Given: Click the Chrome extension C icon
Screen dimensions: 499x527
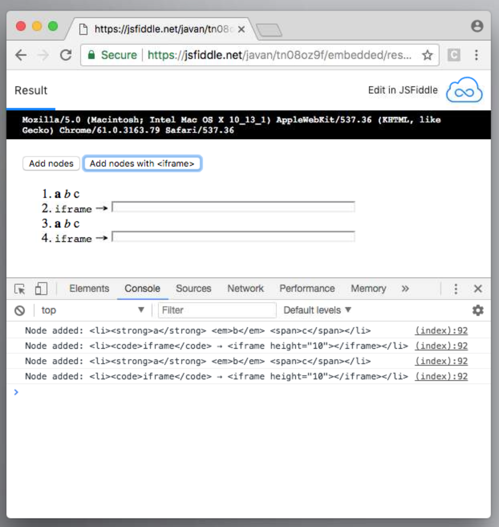Looking at the screenshot, I should coord(454,55).
